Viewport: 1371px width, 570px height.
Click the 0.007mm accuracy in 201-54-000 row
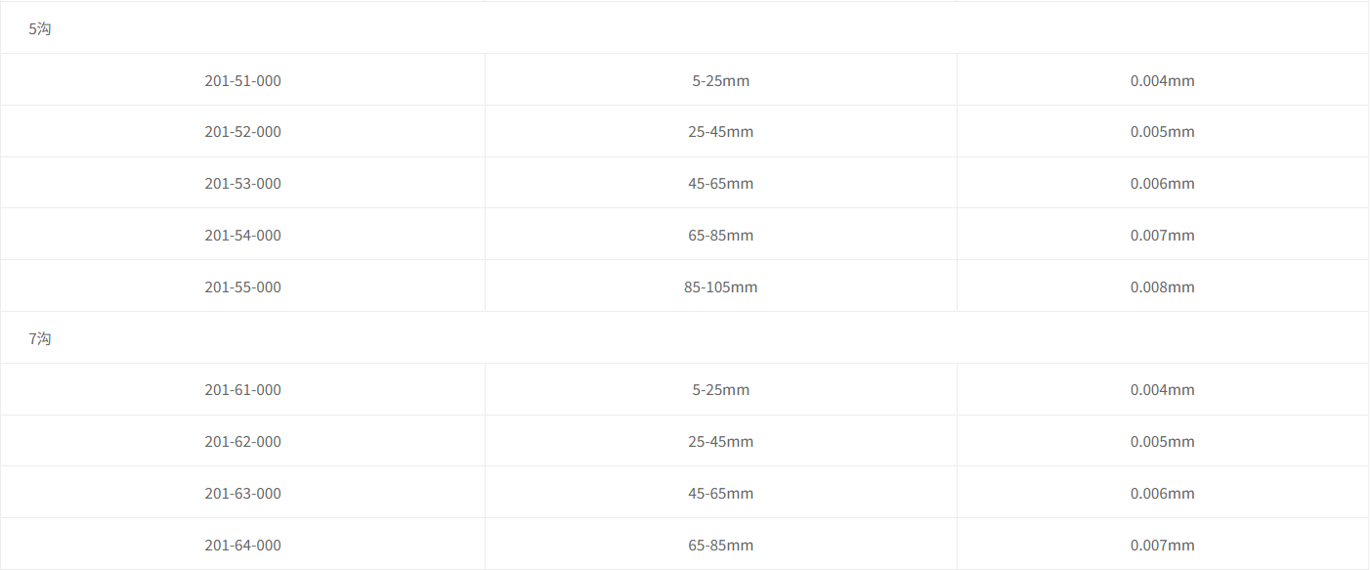coord(1162,236)
